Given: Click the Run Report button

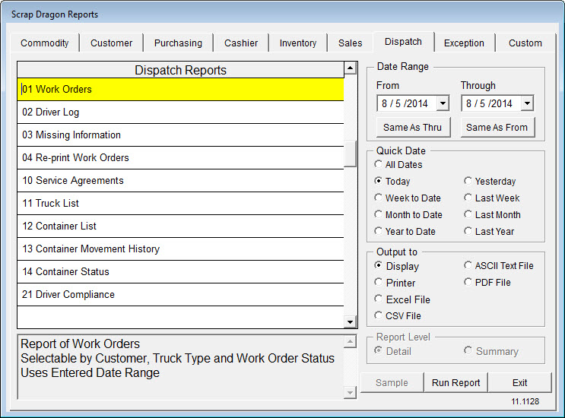Looking at the screenshot, I should [x=455, y=383].
